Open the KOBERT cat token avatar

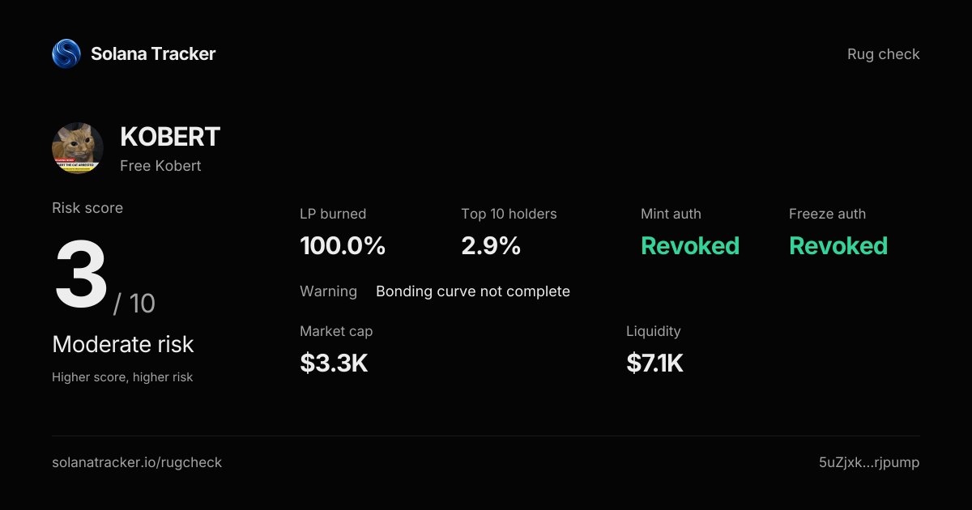click(x=78, y=148)
